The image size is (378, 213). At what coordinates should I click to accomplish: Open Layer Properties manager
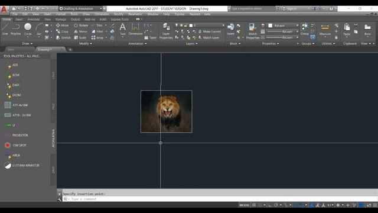pos(166,31)
